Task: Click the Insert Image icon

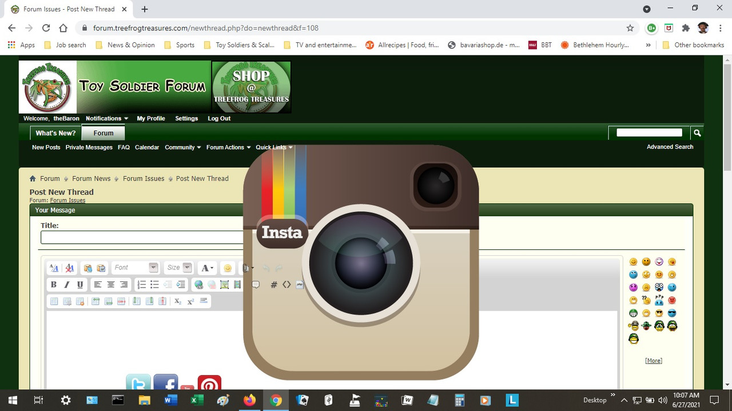Action: click(225, 284)
